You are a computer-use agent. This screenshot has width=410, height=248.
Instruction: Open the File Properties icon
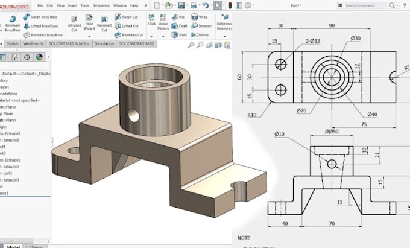[239, 5]
